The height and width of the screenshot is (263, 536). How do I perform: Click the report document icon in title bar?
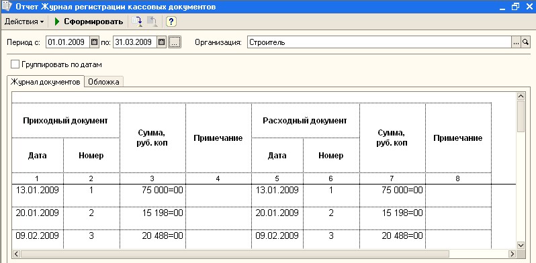click(x=7, y=7)
